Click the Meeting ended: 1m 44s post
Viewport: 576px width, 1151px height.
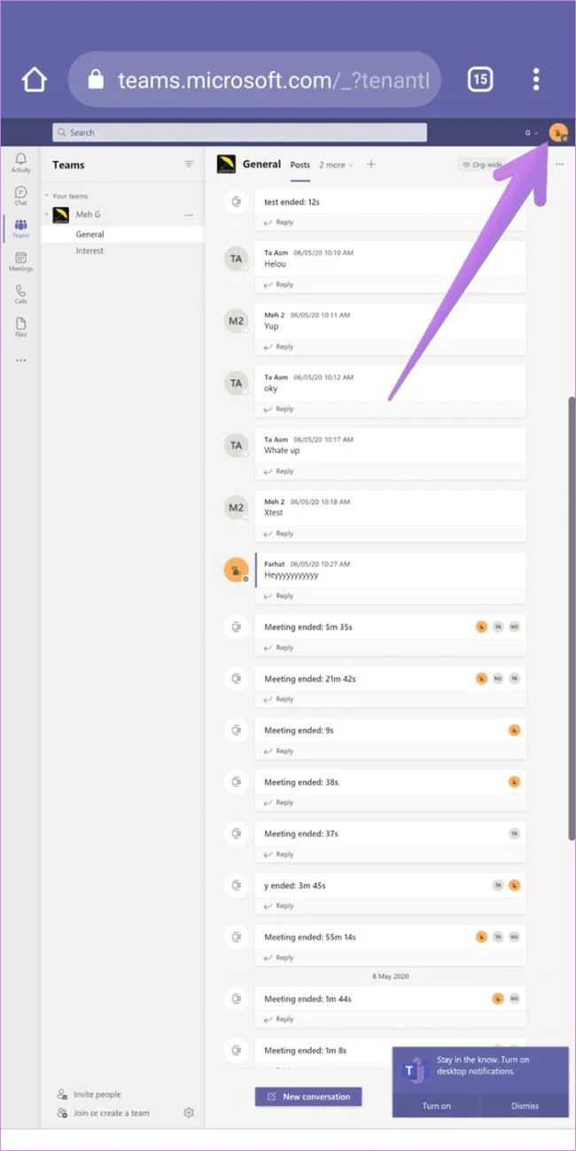point(391,999)
